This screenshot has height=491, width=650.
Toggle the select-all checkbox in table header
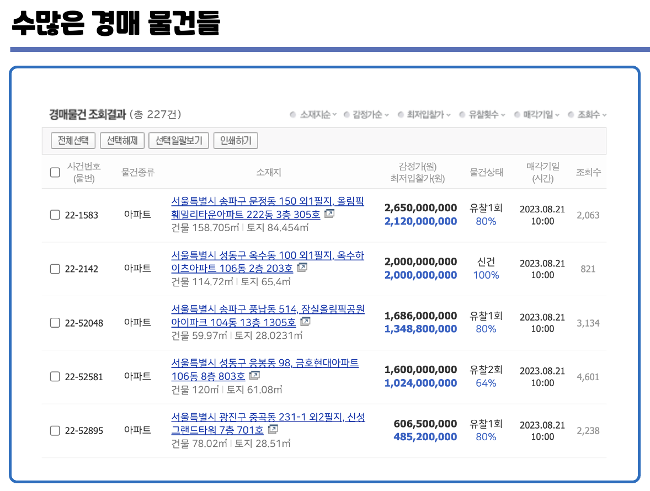point(55,172)
